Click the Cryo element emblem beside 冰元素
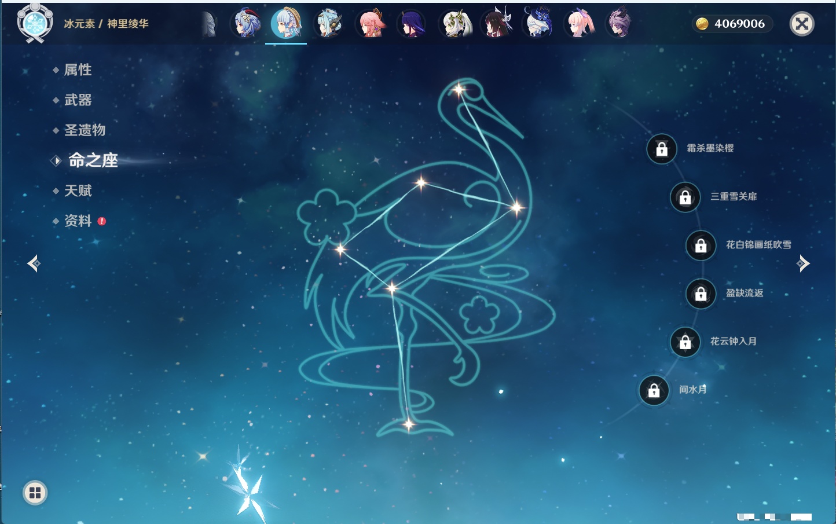The height and width of the screenshot is (524, 836). click(x=35, y=23)
